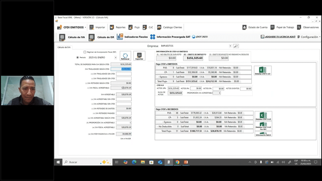Click the Refrescar button
The height and width of the screenshot is (181, 322).
[x=125, y=56]
